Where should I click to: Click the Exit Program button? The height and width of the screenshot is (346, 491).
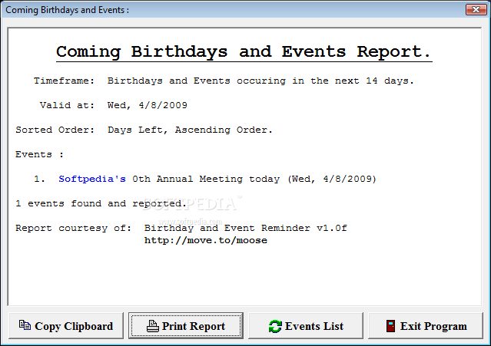click(426, 326)
